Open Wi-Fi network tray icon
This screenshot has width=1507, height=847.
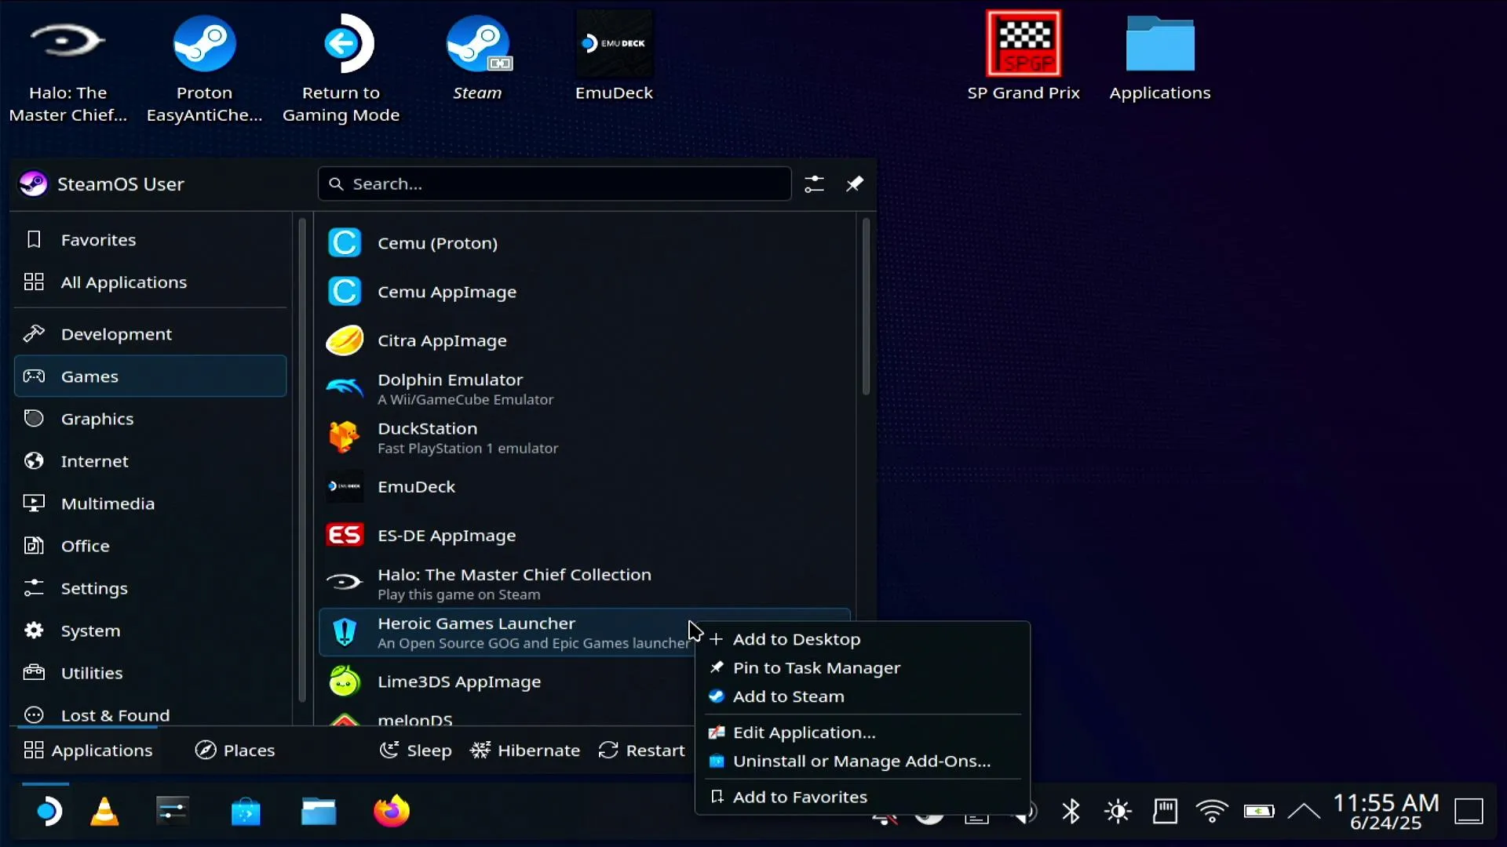[x=1212, y=812]
